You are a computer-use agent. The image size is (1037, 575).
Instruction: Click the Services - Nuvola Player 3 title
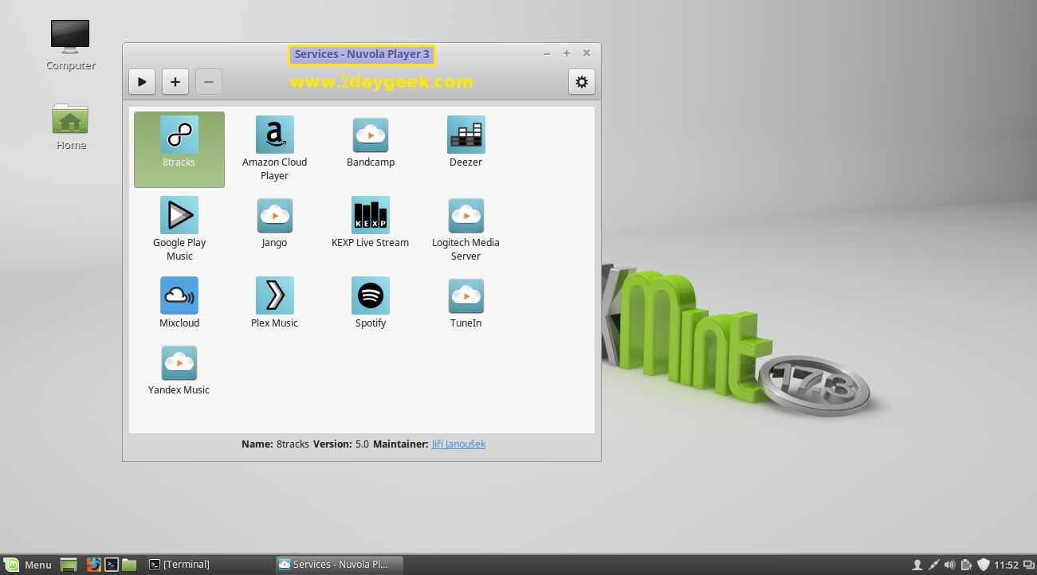362,54
